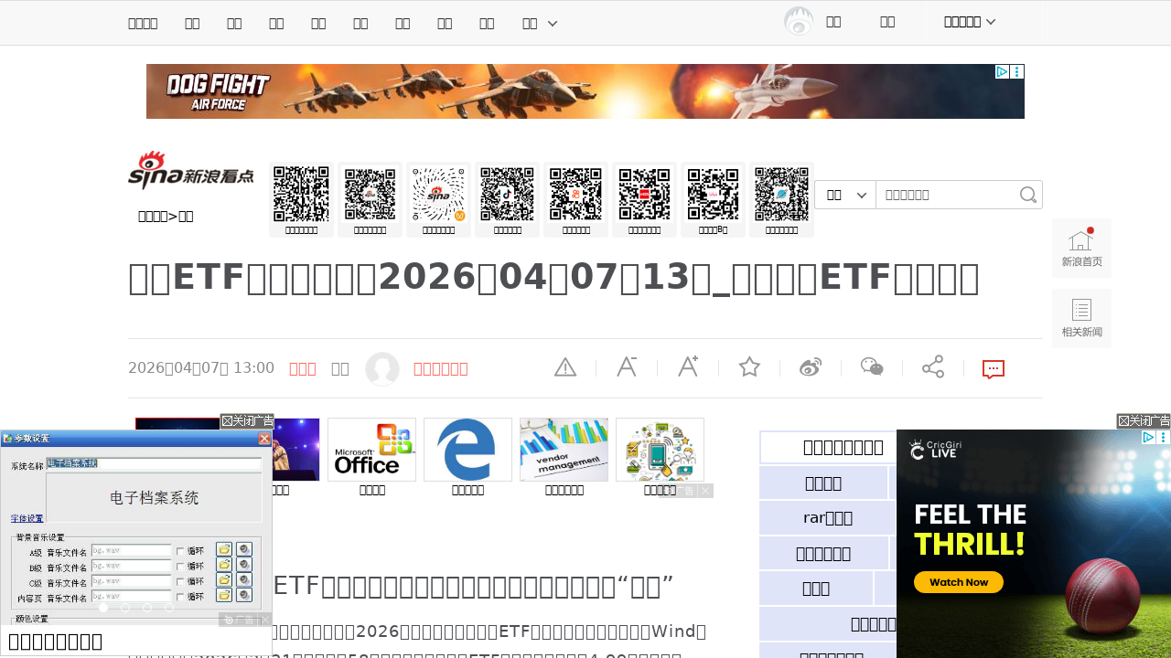Enable 循环 checkbox for 内容页 music file
Image resolution: width=1171 pixels, height=658 pixels.
point(179,597)
